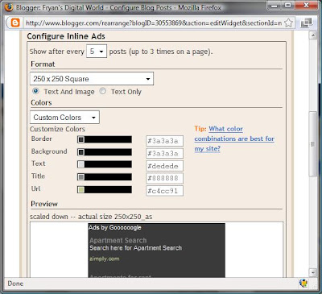Select the Text And Image radio button
Viewport: 322px width, 294px height.
pyautogui.click(x=35, y=91)
